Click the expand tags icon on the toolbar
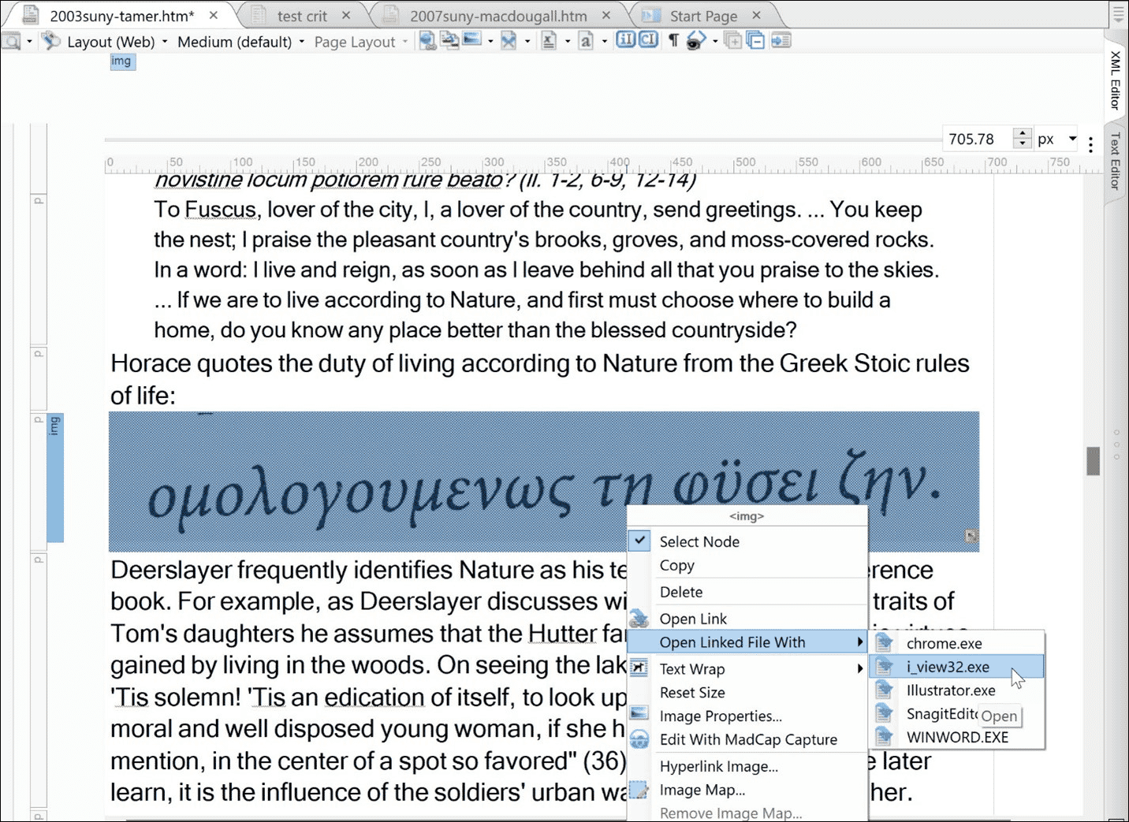The width and height of the screenshot is (1129, 822). [x=733, y=40]
